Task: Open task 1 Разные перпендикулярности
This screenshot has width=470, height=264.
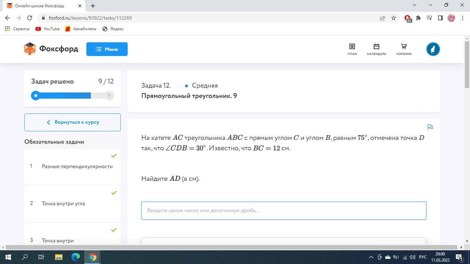Action: coord(73,166)
